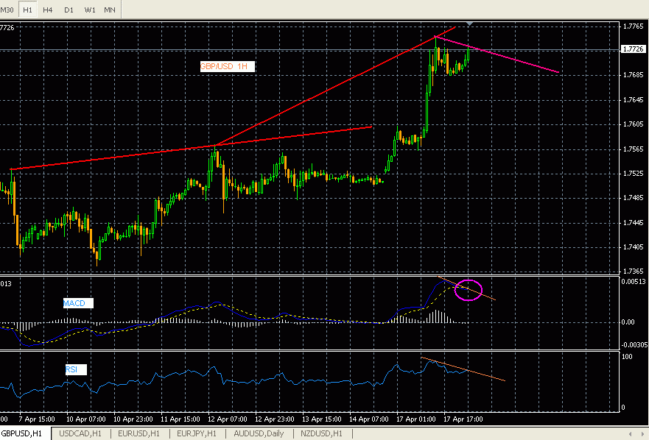Select the MN monthly timeframe
Screen dimensions: 649x440
tap(109, 10)
